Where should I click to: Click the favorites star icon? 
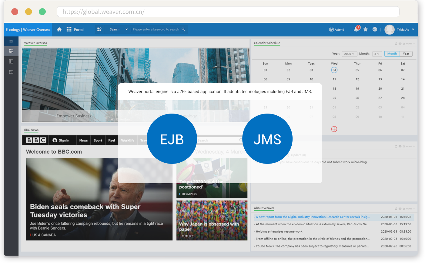(x=366, y=29)
